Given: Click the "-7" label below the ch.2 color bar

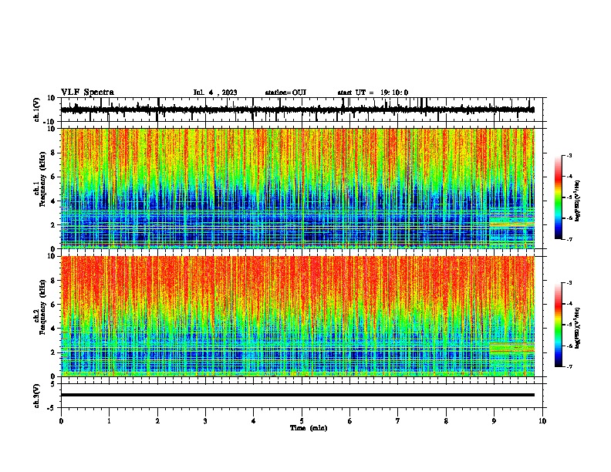Looking at the screenshot, I should [x=569, y=366].
